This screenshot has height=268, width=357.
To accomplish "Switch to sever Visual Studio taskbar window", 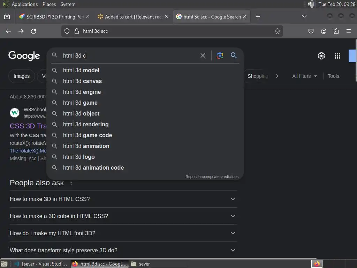I will click(40, 264).
